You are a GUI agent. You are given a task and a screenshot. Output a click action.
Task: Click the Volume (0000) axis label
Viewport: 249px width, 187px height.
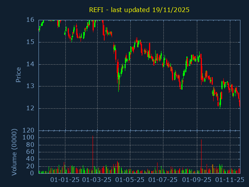14,152
